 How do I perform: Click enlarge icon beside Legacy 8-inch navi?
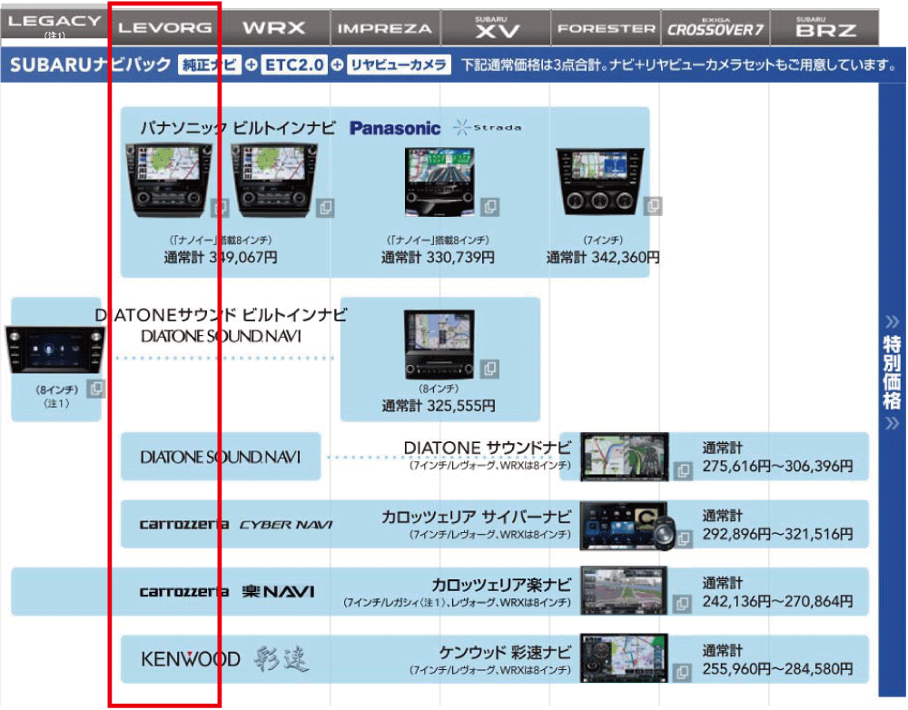[x=96, y=389]
